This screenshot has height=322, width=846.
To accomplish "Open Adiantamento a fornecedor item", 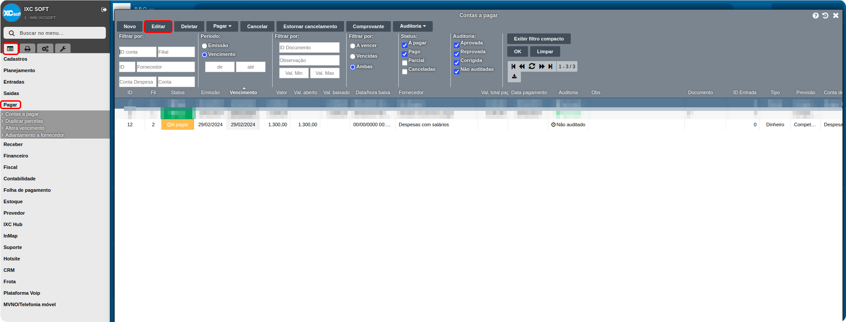I will tap(35, 135).
